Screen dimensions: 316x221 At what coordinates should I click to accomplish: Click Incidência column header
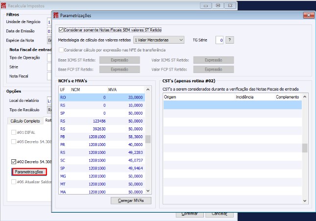255,97
